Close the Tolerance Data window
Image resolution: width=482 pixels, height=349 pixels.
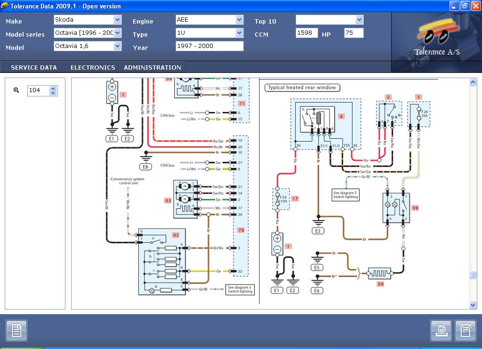coord(476,6)
